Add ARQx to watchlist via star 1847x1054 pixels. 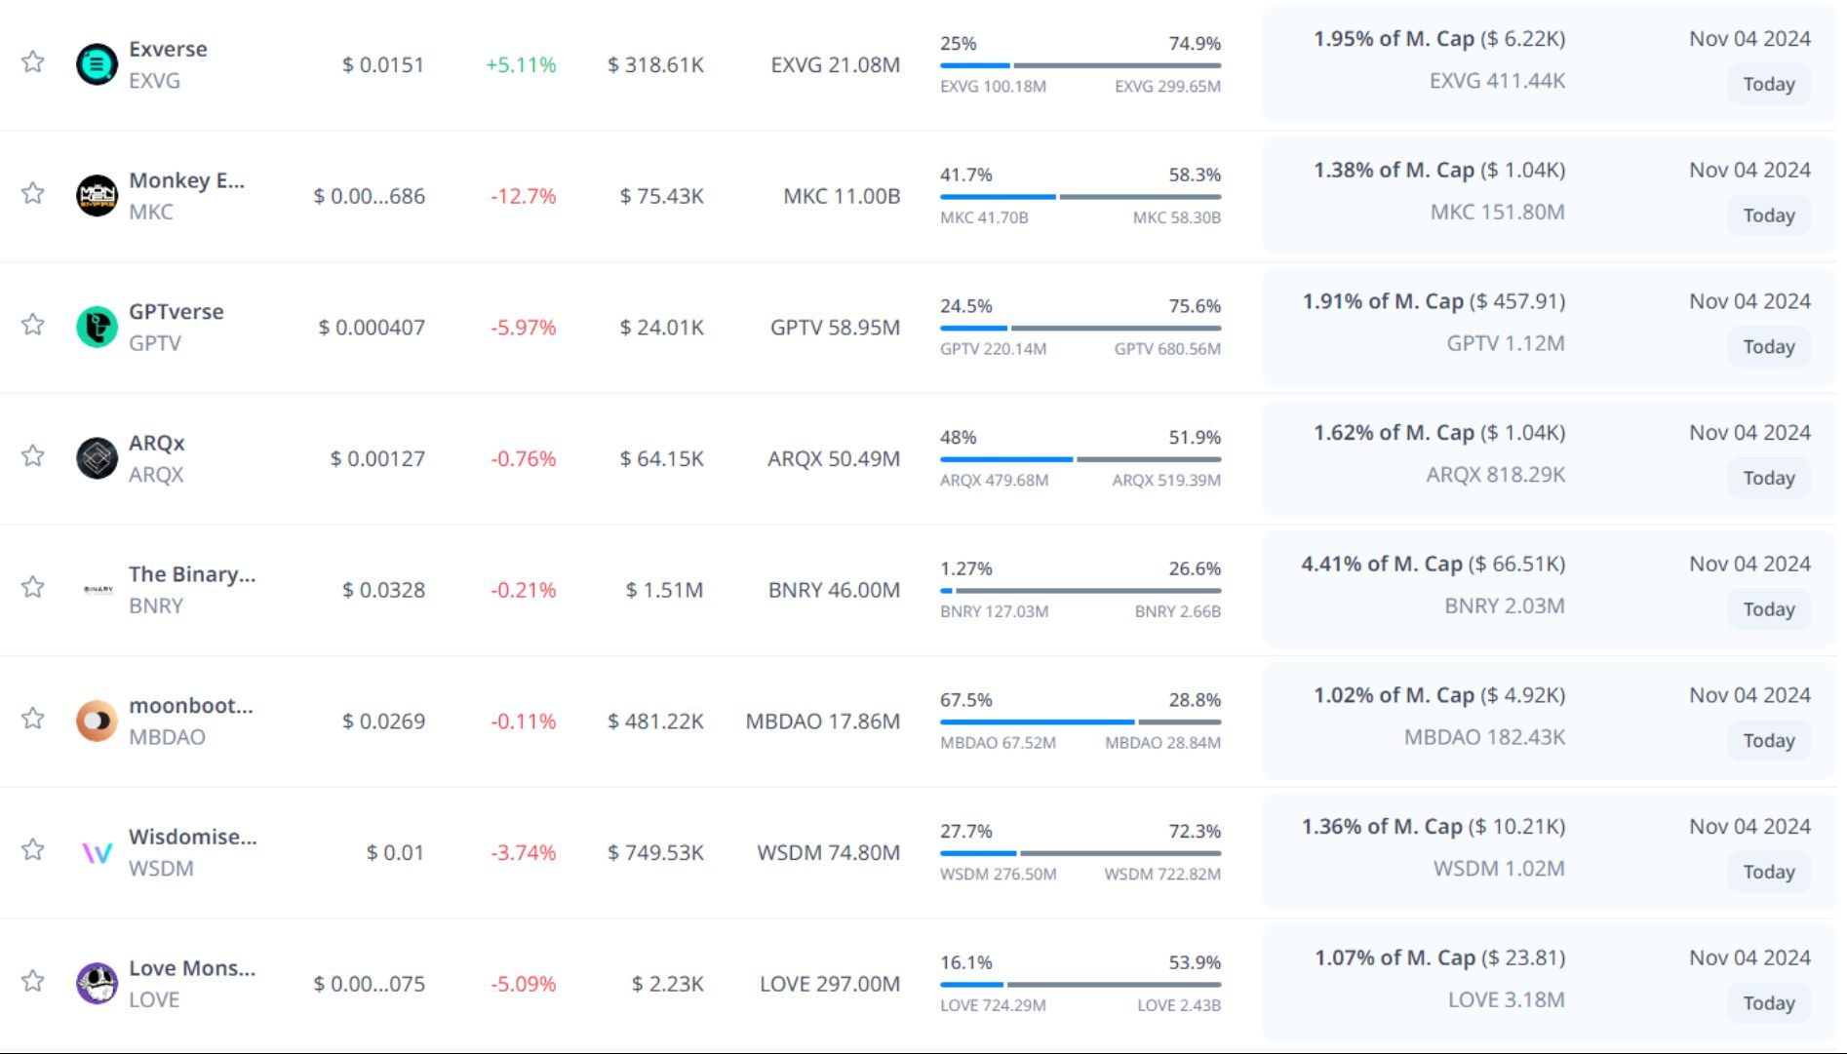(33, 456)
